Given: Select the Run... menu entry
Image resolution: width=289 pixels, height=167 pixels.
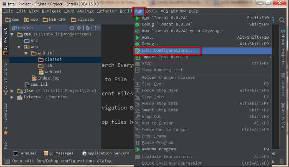Looking at the screenshot, I should point(203,37).
